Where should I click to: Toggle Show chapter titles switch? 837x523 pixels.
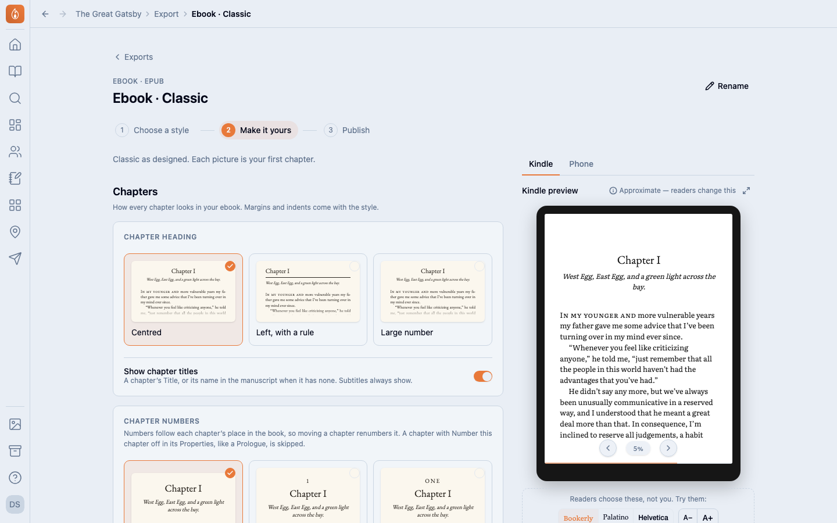pos(483,377)
